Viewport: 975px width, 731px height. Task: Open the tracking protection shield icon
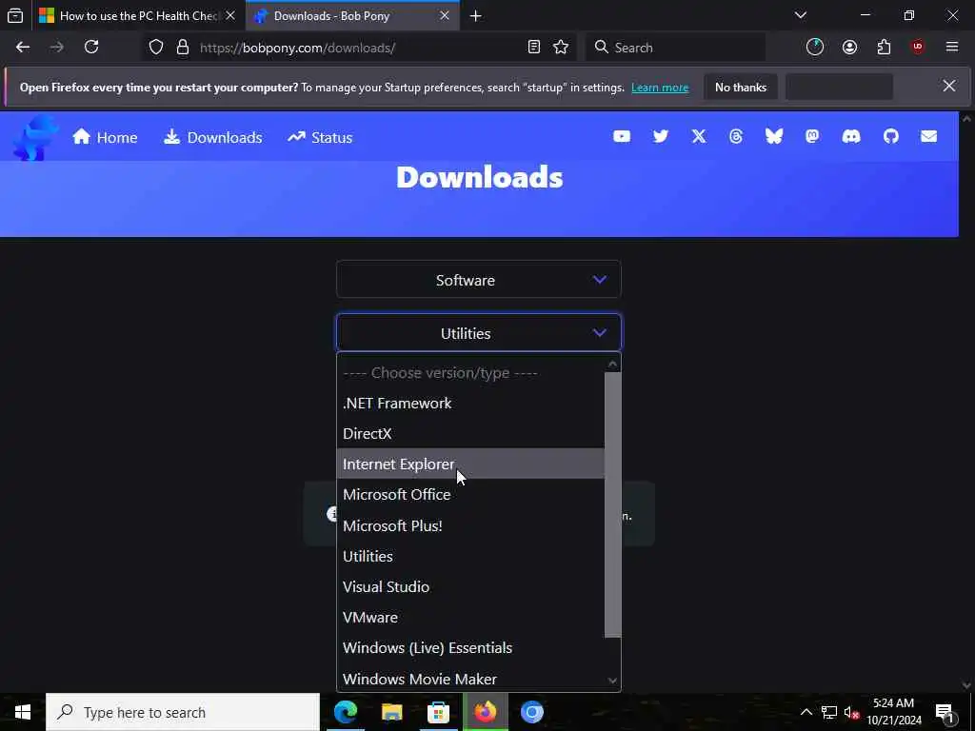pyautogui.click(x=156, y=48)
